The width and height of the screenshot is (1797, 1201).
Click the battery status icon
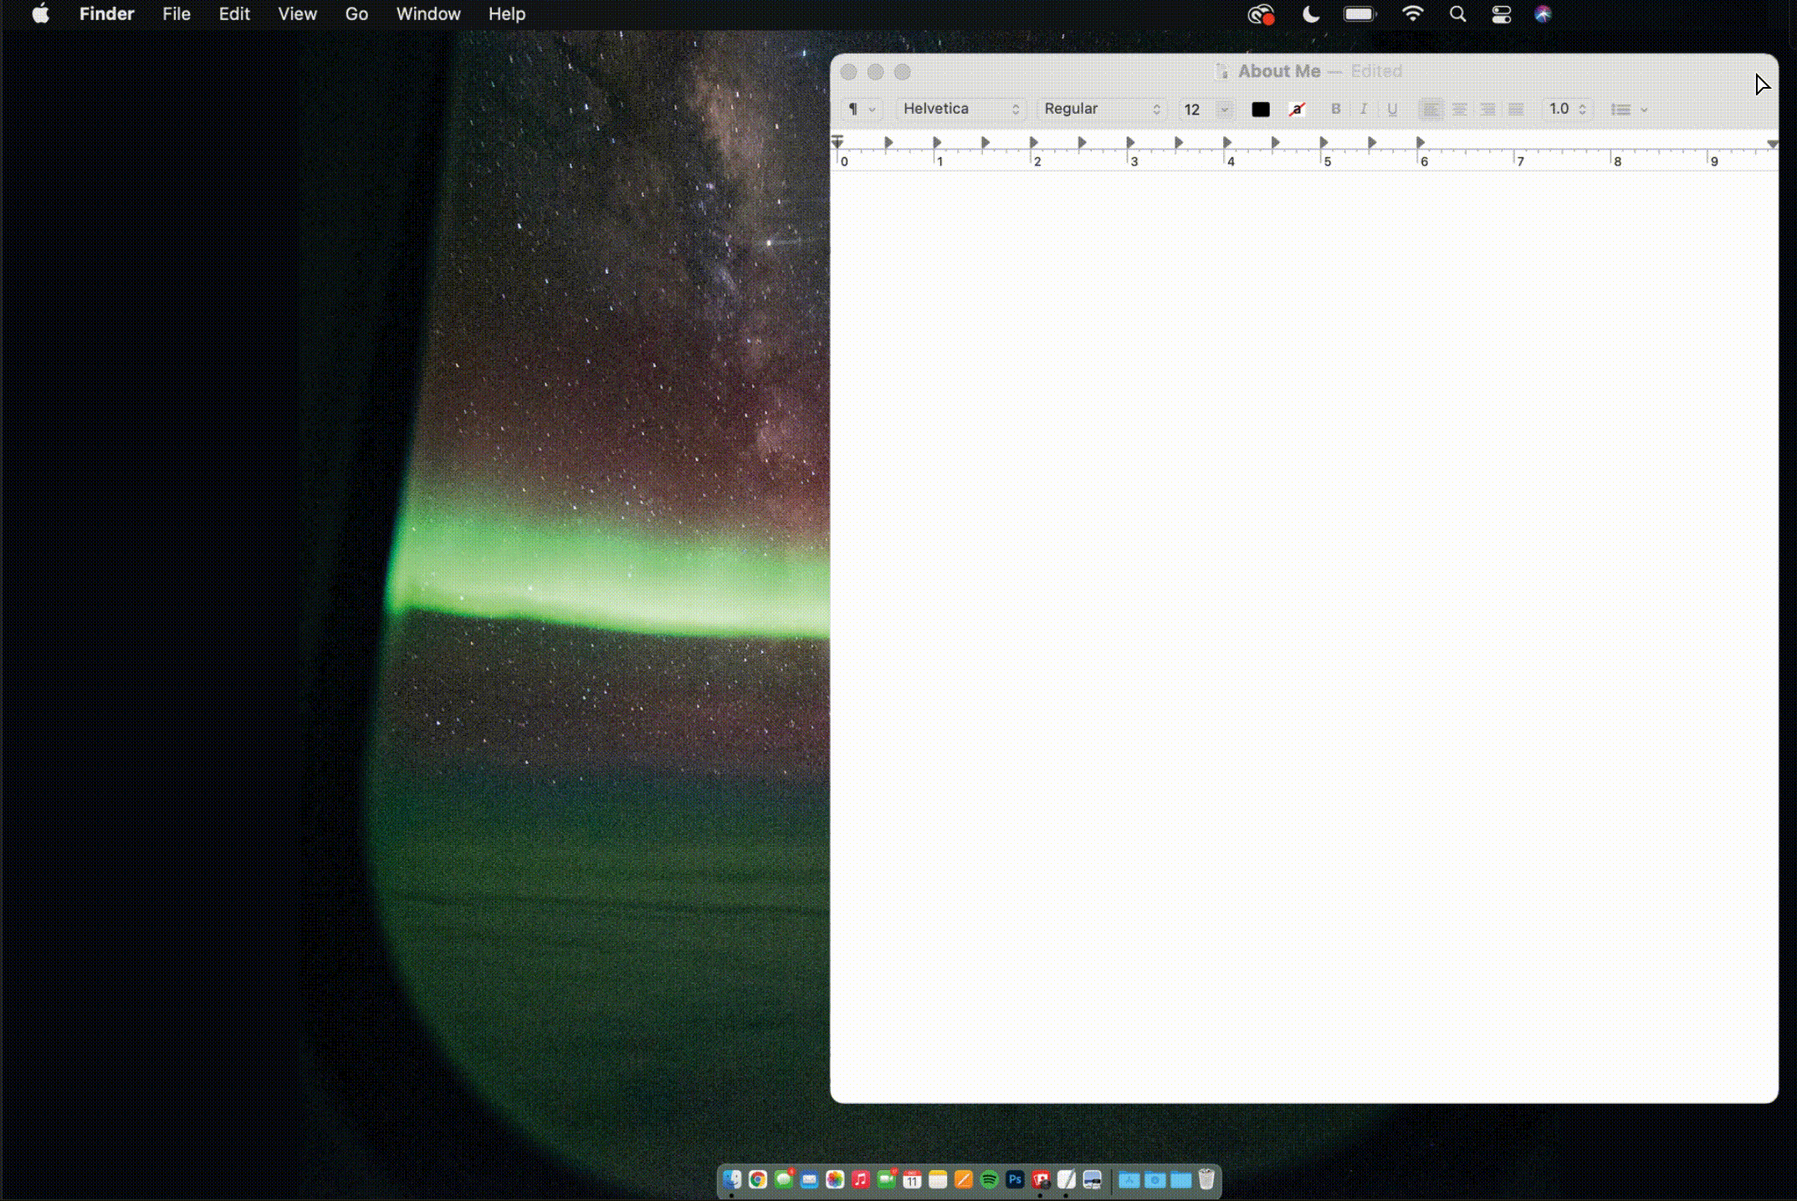[x=1360, y=14]
